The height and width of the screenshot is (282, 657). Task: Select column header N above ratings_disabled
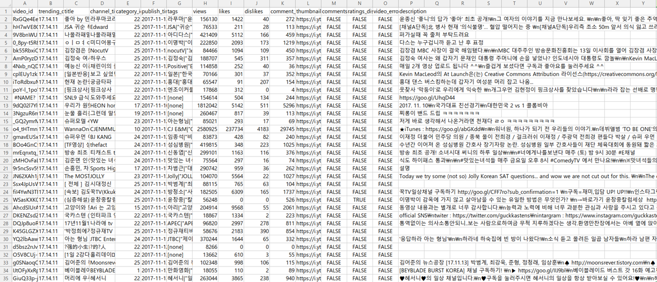pos(360,3)
